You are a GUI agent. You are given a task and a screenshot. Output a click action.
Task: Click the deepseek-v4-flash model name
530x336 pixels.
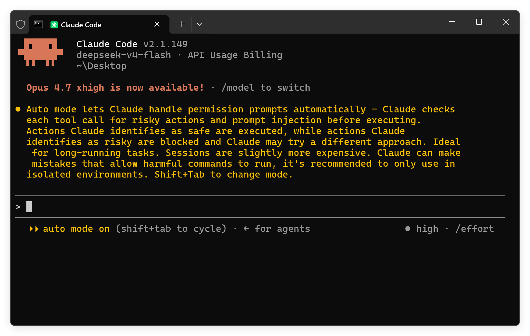[x=124, y=55]
